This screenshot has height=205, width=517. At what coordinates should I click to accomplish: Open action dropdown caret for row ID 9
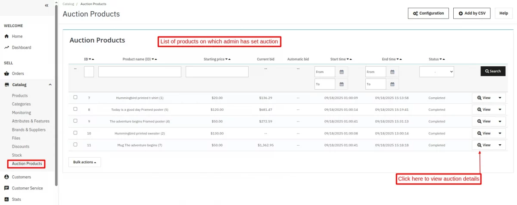point(500,121)
